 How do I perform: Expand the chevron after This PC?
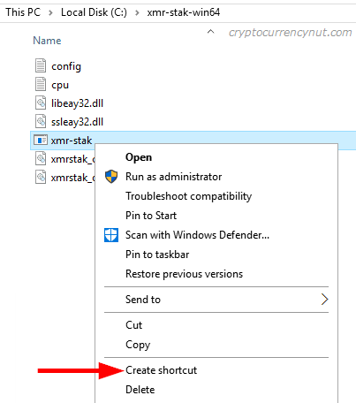(x=50, y=12)
